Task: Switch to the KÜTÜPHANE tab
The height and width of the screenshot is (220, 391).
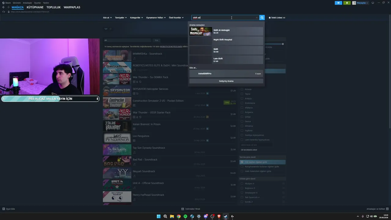Action: (x=35, y=7)
